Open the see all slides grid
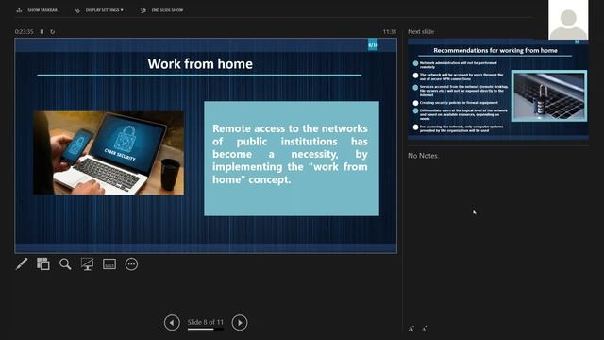This screenshot has width=604, height=340. click(x=43, y=264)
